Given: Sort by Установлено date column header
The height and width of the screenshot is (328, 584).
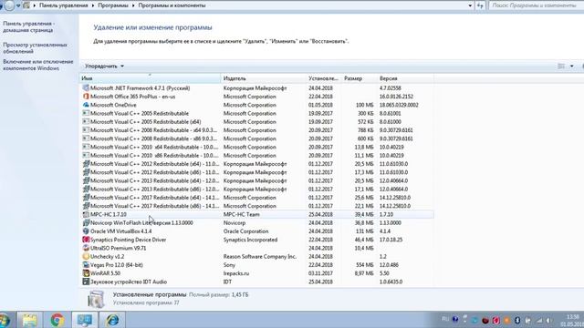Looking at the screenshot, I should coord(324,78).
